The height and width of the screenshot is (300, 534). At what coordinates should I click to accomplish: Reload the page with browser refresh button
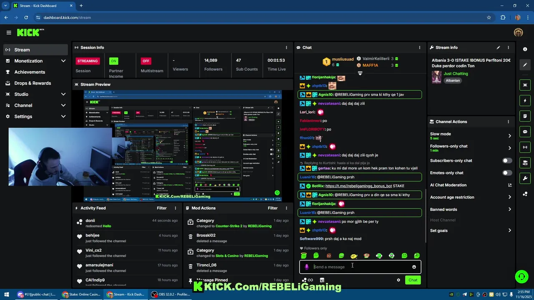(26, 17)
